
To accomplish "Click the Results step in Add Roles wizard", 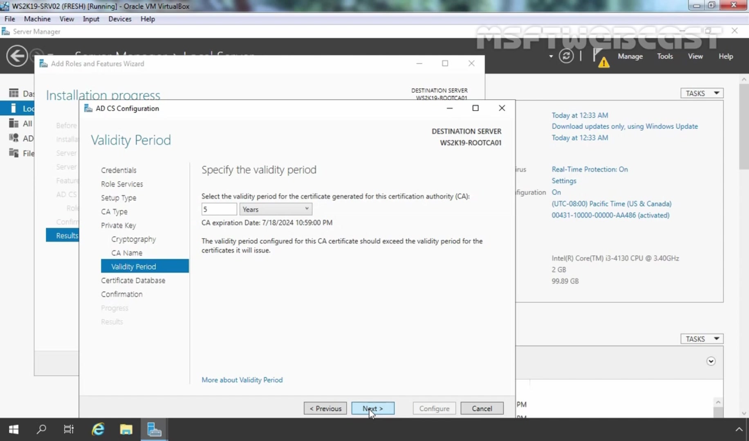I will 62,235.
